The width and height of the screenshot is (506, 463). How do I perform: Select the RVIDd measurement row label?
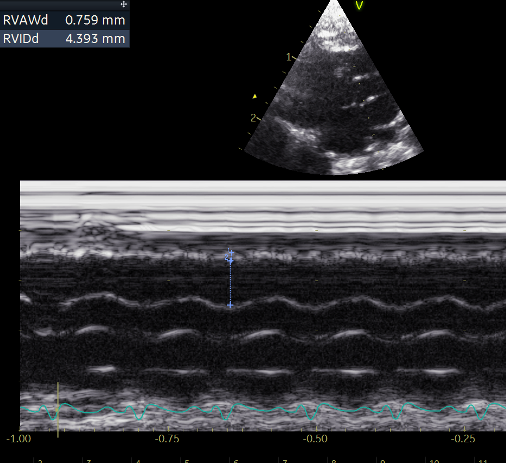21,39
